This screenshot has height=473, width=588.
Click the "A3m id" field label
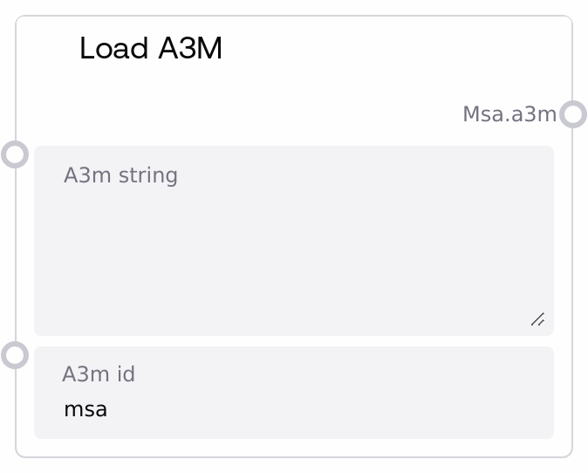pos(99,374)
